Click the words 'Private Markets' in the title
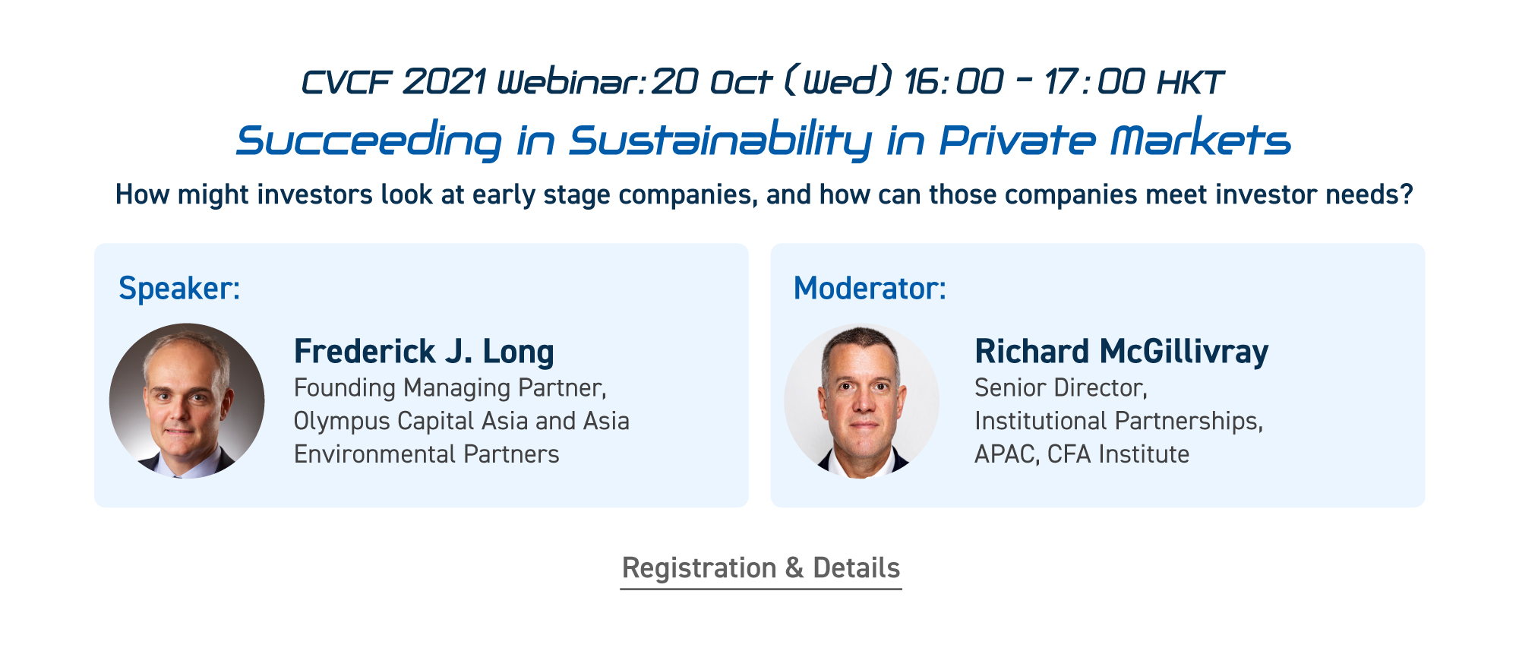Viewport: 1519px width, 651px height. (1115, 140)
